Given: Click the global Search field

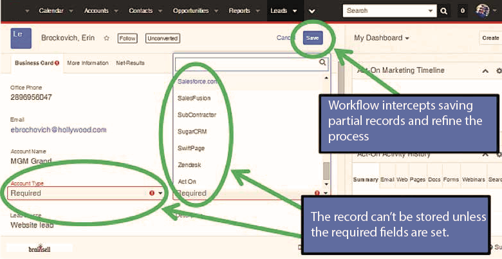Looking at the screenshot, I should tap(386, 10).
